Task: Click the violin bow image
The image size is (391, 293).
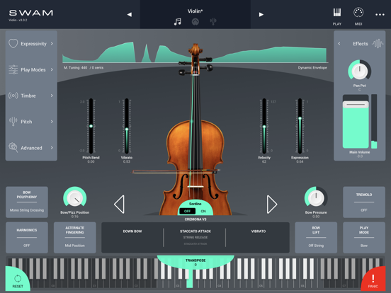Action: 176,171
